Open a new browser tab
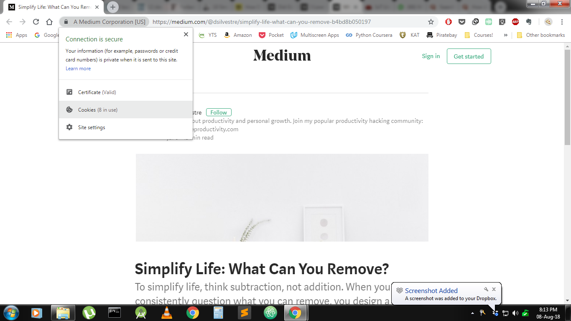Viewport: 571px width, 321px height. [113, 7]
